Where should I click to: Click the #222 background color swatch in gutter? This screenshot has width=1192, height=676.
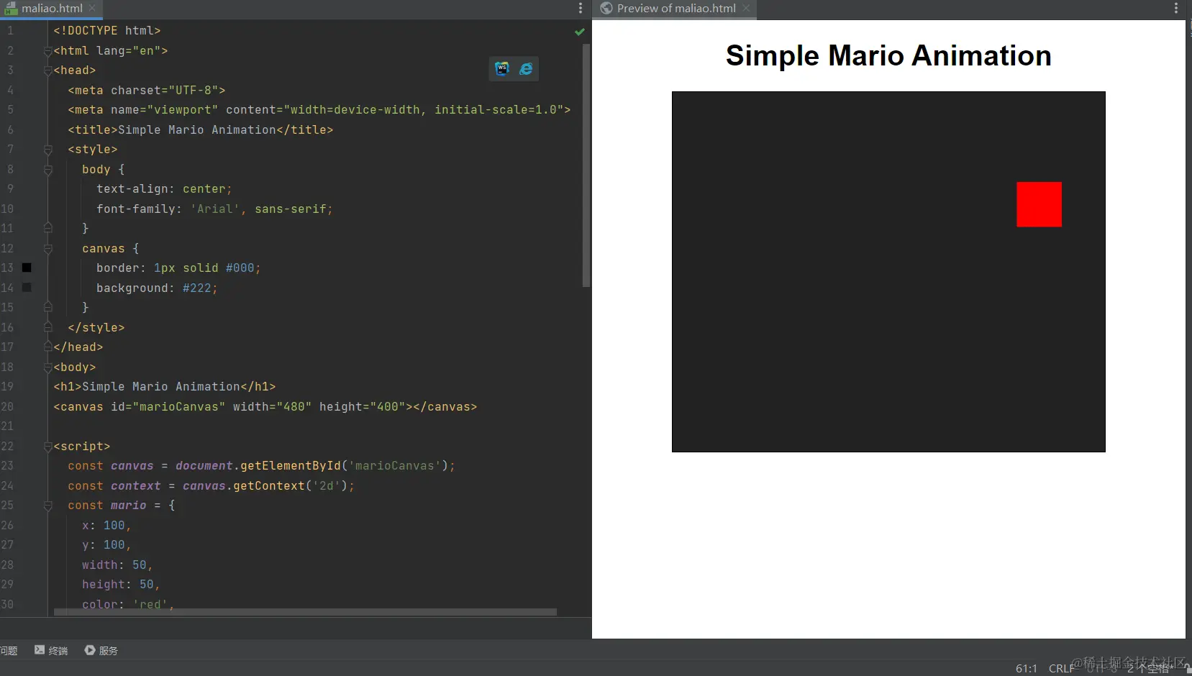pyautogui.click(x=27, y=288)
